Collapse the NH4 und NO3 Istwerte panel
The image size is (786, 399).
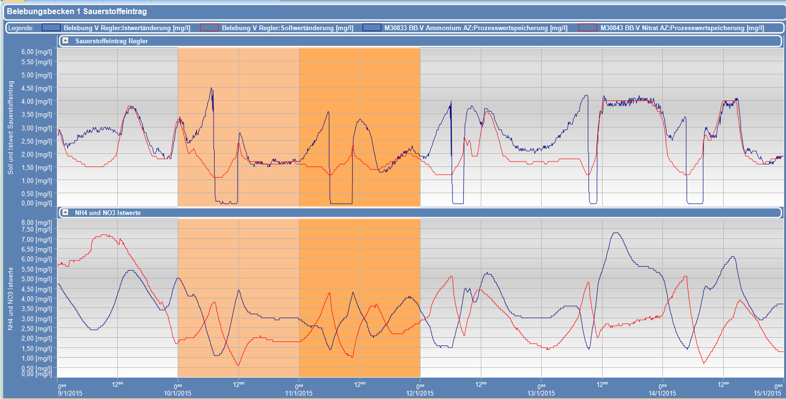tap(65, 213)
